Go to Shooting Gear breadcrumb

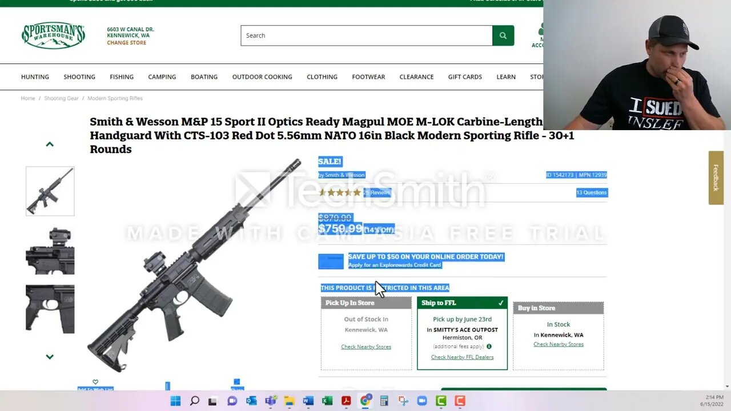[x=61, y=98]
